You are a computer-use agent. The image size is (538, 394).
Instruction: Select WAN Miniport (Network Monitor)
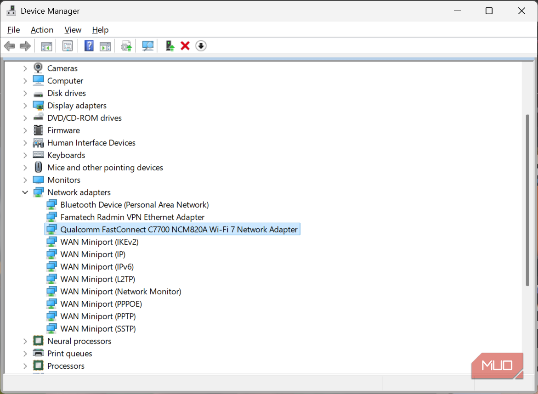click(121, 292)
